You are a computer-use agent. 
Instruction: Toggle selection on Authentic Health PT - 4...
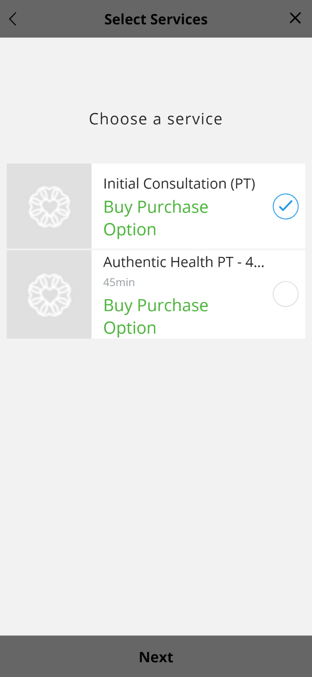point(285,294)
